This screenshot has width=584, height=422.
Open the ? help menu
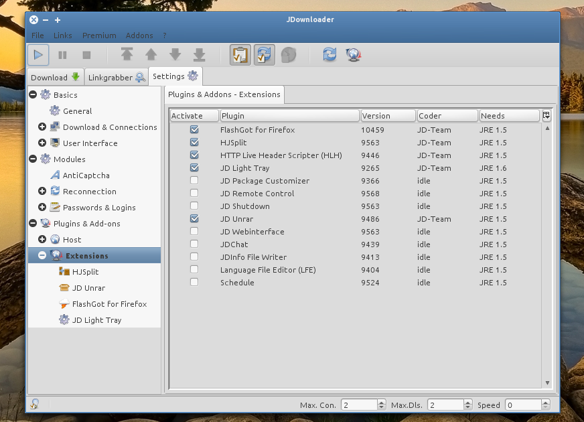coord(165,36)
